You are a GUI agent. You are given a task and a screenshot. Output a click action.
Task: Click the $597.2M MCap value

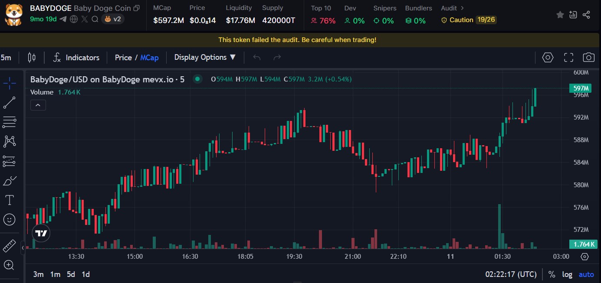click(x=169, y=20)
